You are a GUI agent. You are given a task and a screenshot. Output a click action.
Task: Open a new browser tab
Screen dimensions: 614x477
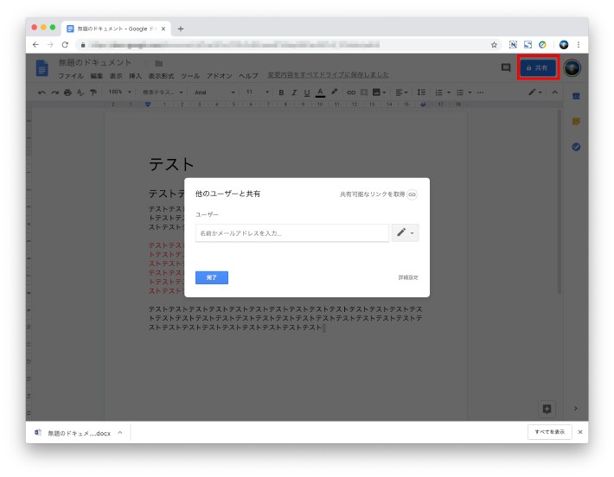coord(181,29)
